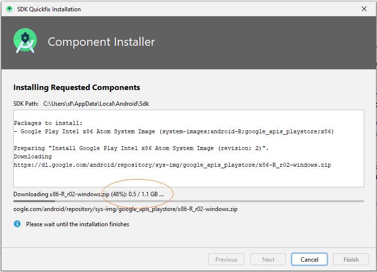The image size is (377, 272).
Task: Click the dl.google.com download URL in log
Action: [172, 165]
